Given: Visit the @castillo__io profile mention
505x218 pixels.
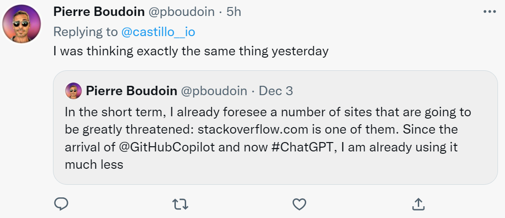Looking at the screenshot, I should (158, 32).
